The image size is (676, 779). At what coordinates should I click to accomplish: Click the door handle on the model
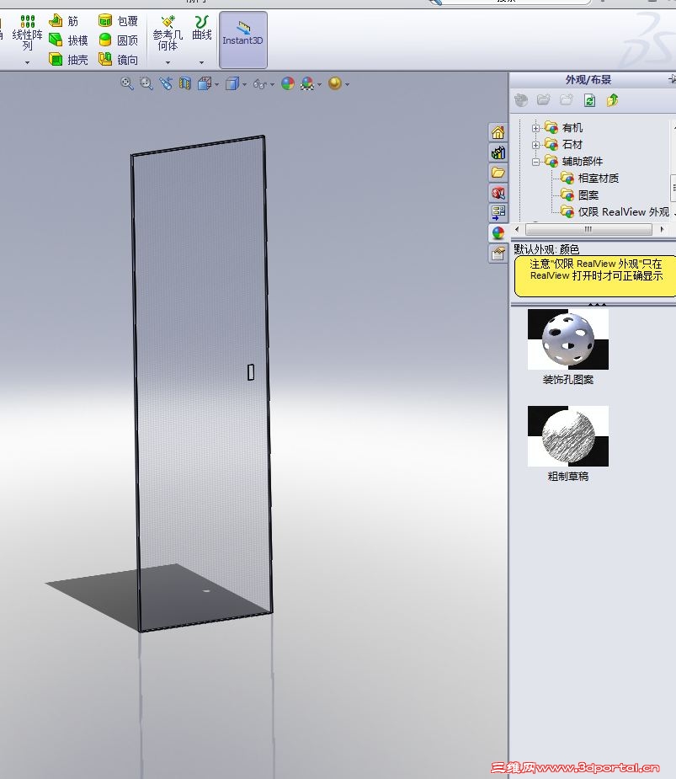click(251, 372)
